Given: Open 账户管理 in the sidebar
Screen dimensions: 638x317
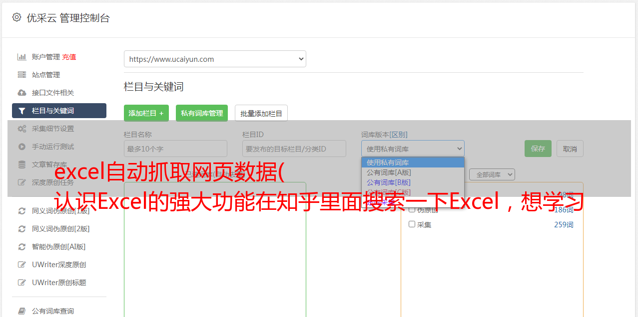Looking at the screenshot, I should [x=46, y=57].
